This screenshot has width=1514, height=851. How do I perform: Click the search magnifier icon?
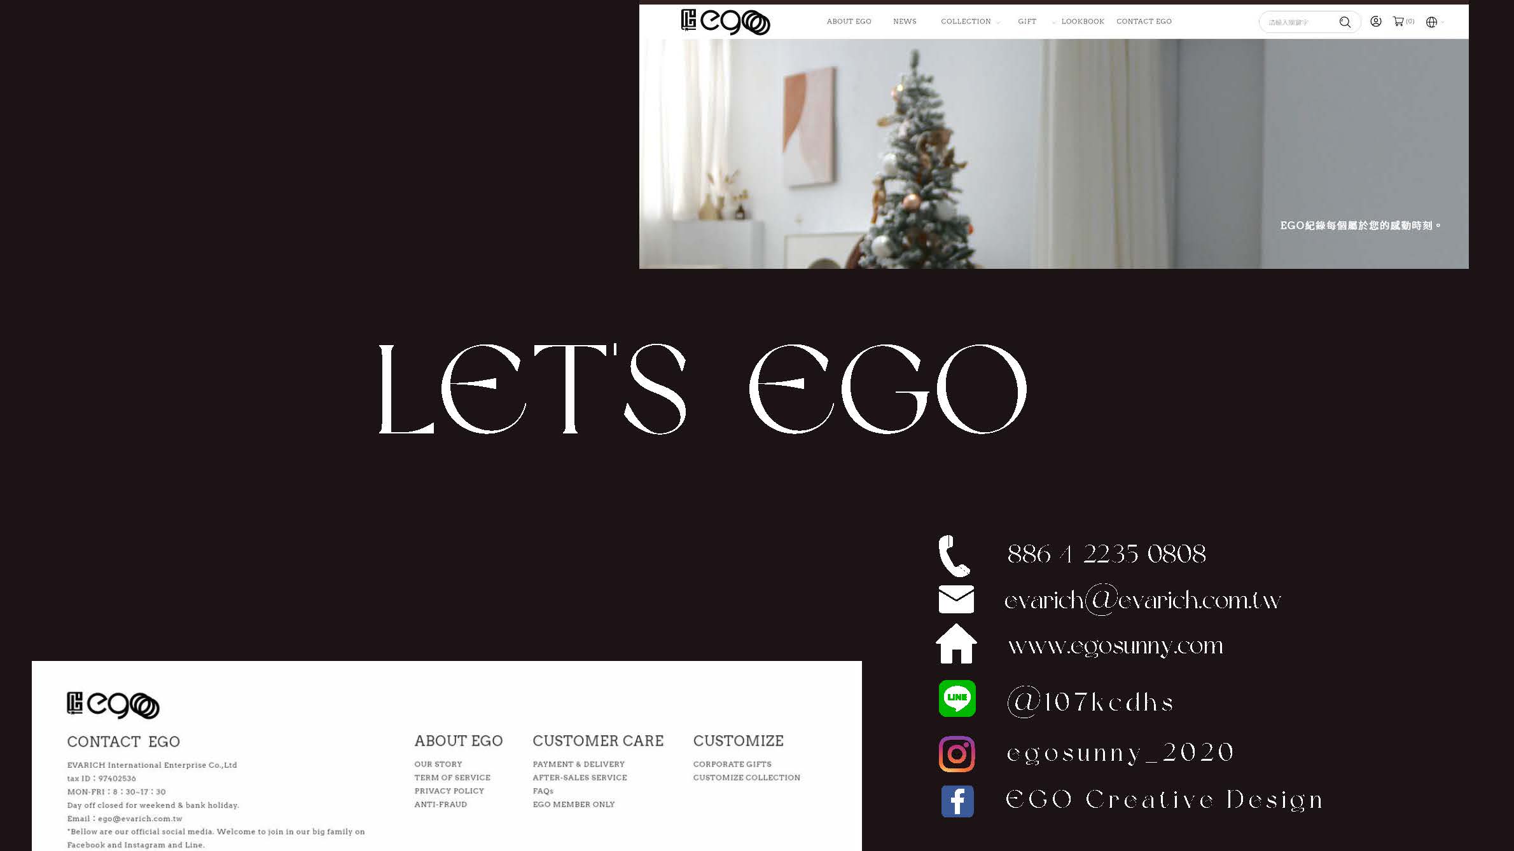1345,22
